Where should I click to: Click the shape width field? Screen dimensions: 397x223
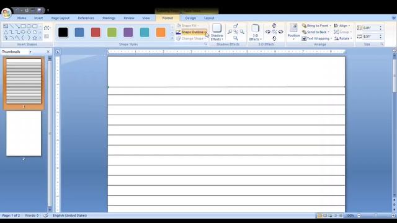pos(371,37)
